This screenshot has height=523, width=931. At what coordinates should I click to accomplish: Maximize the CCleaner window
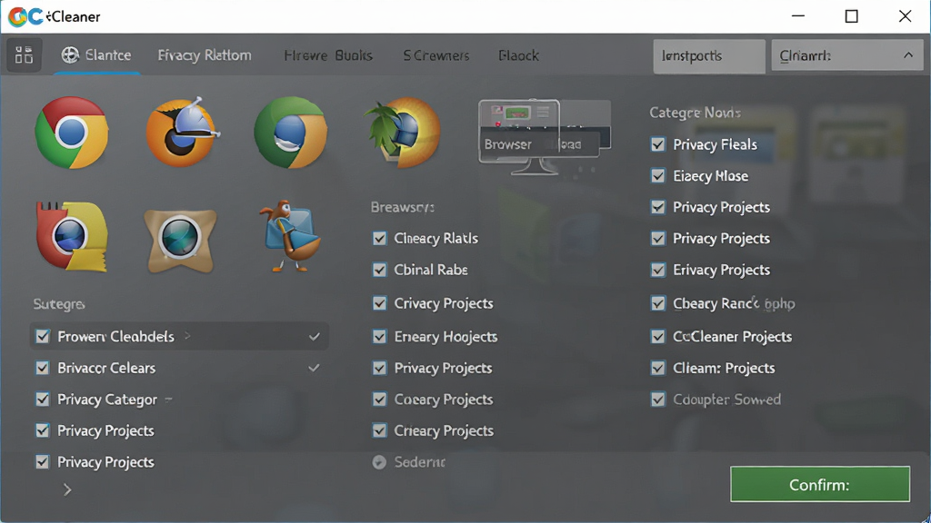point(851,16)
